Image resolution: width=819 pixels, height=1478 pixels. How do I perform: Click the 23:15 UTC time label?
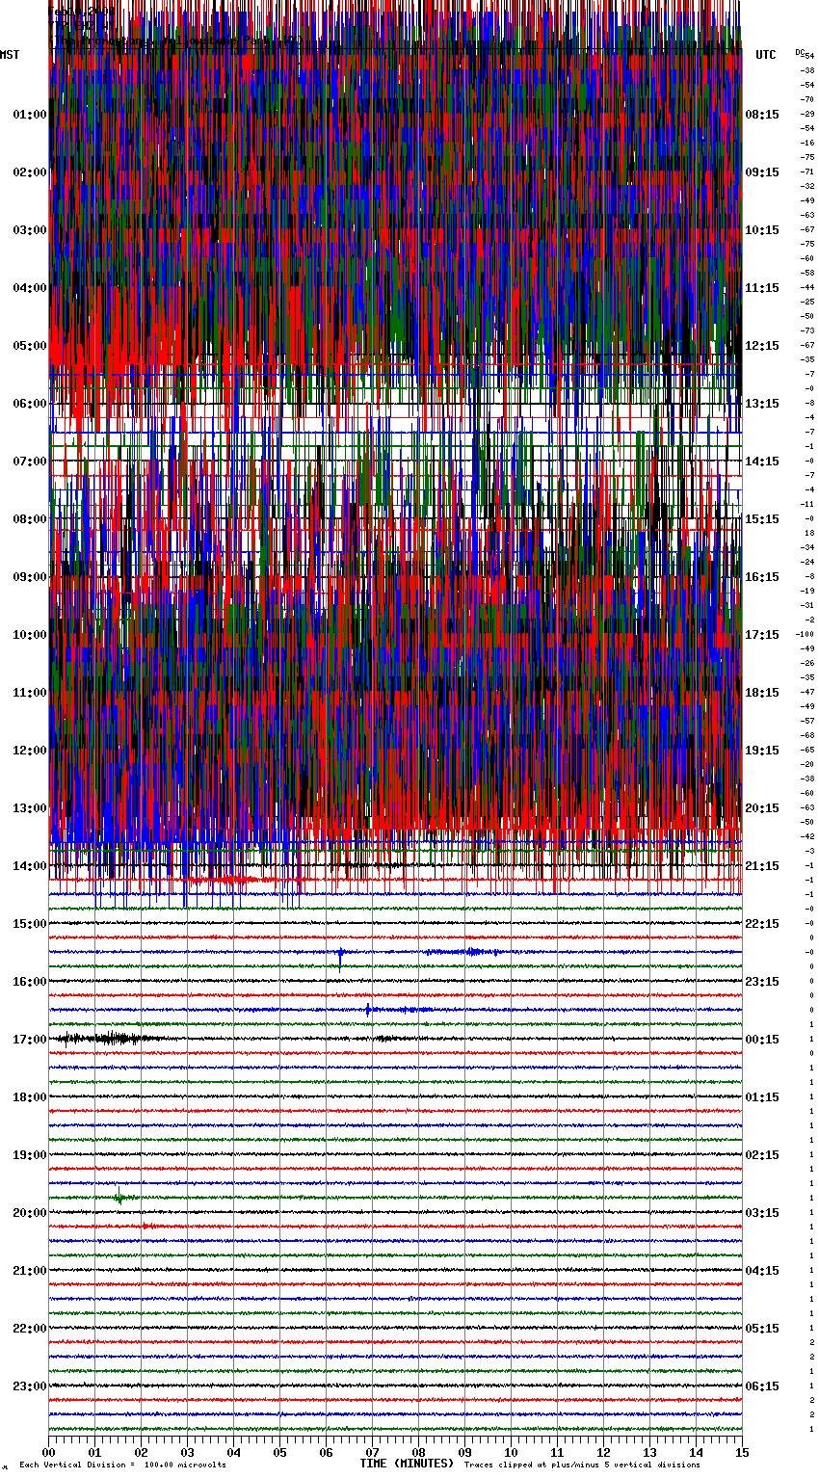pyautogui.click(x=762, y=982)
